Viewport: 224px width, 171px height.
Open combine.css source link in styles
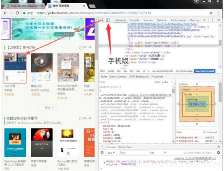coord(149,95)
